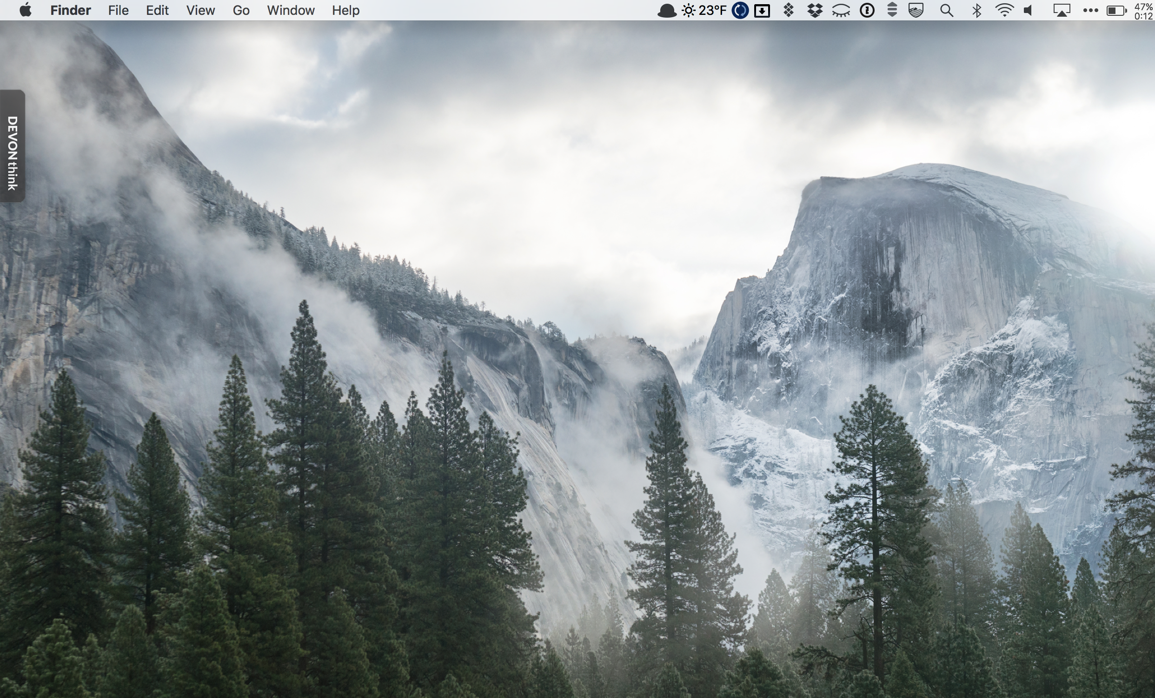Open the Wi-Fi status menu

pyautogui.click(x=1004, y=10)
